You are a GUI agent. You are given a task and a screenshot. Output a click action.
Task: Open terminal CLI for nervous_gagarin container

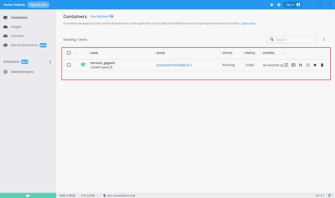click(x=293, y=65)
